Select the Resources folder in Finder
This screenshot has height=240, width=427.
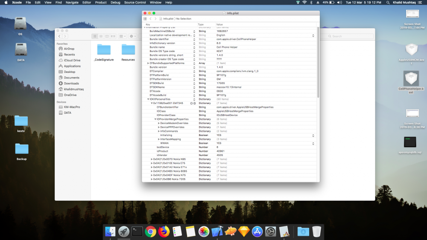[x=128, y=52]
